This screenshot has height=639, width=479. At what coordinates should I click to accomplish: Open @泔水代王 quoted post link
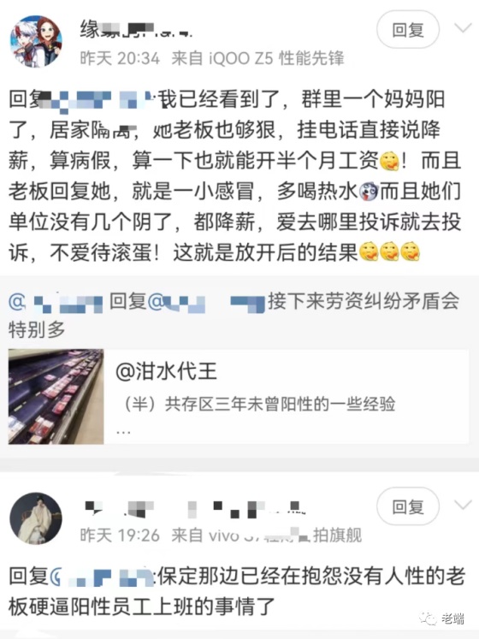(166, 371)
